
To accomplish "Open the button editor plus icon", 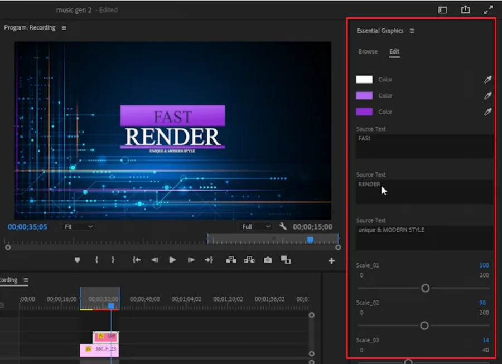I will (x=331, y=261).
